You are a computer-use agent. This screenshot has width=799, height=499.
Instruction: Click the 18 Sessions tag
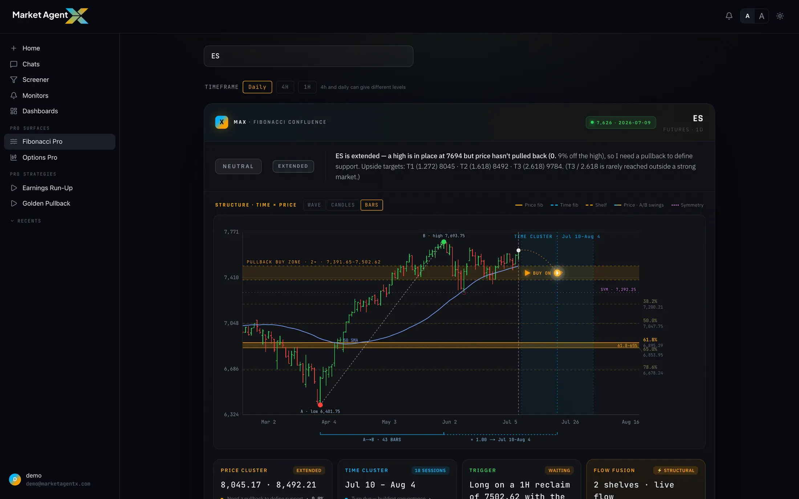tap(430, 471)
